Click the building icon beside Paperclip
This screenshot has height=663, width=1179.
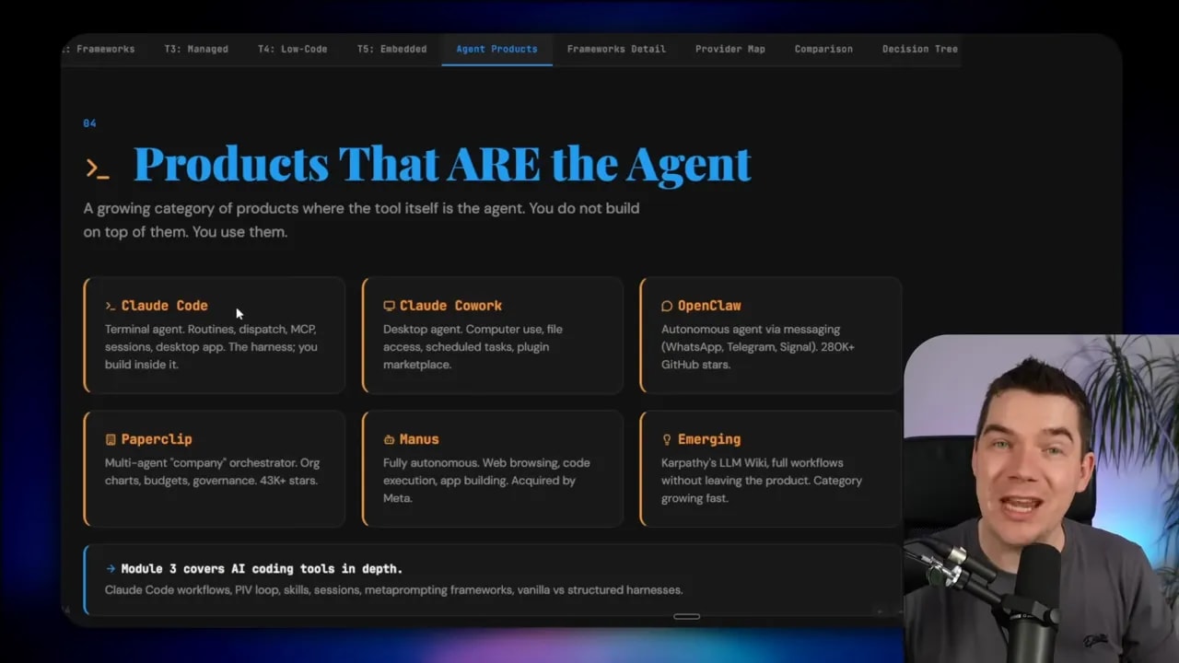[111, 439]
